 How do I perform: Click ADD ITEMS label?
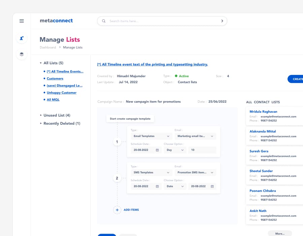[131, 210]
